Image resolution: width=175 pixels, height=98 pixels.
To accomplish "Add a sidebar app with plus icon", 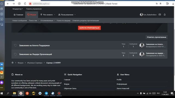I will coord(2,77).
